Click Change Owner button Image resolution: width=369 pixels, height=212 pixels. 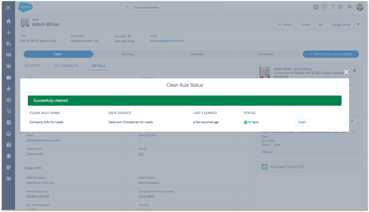[x=341, y=24]
